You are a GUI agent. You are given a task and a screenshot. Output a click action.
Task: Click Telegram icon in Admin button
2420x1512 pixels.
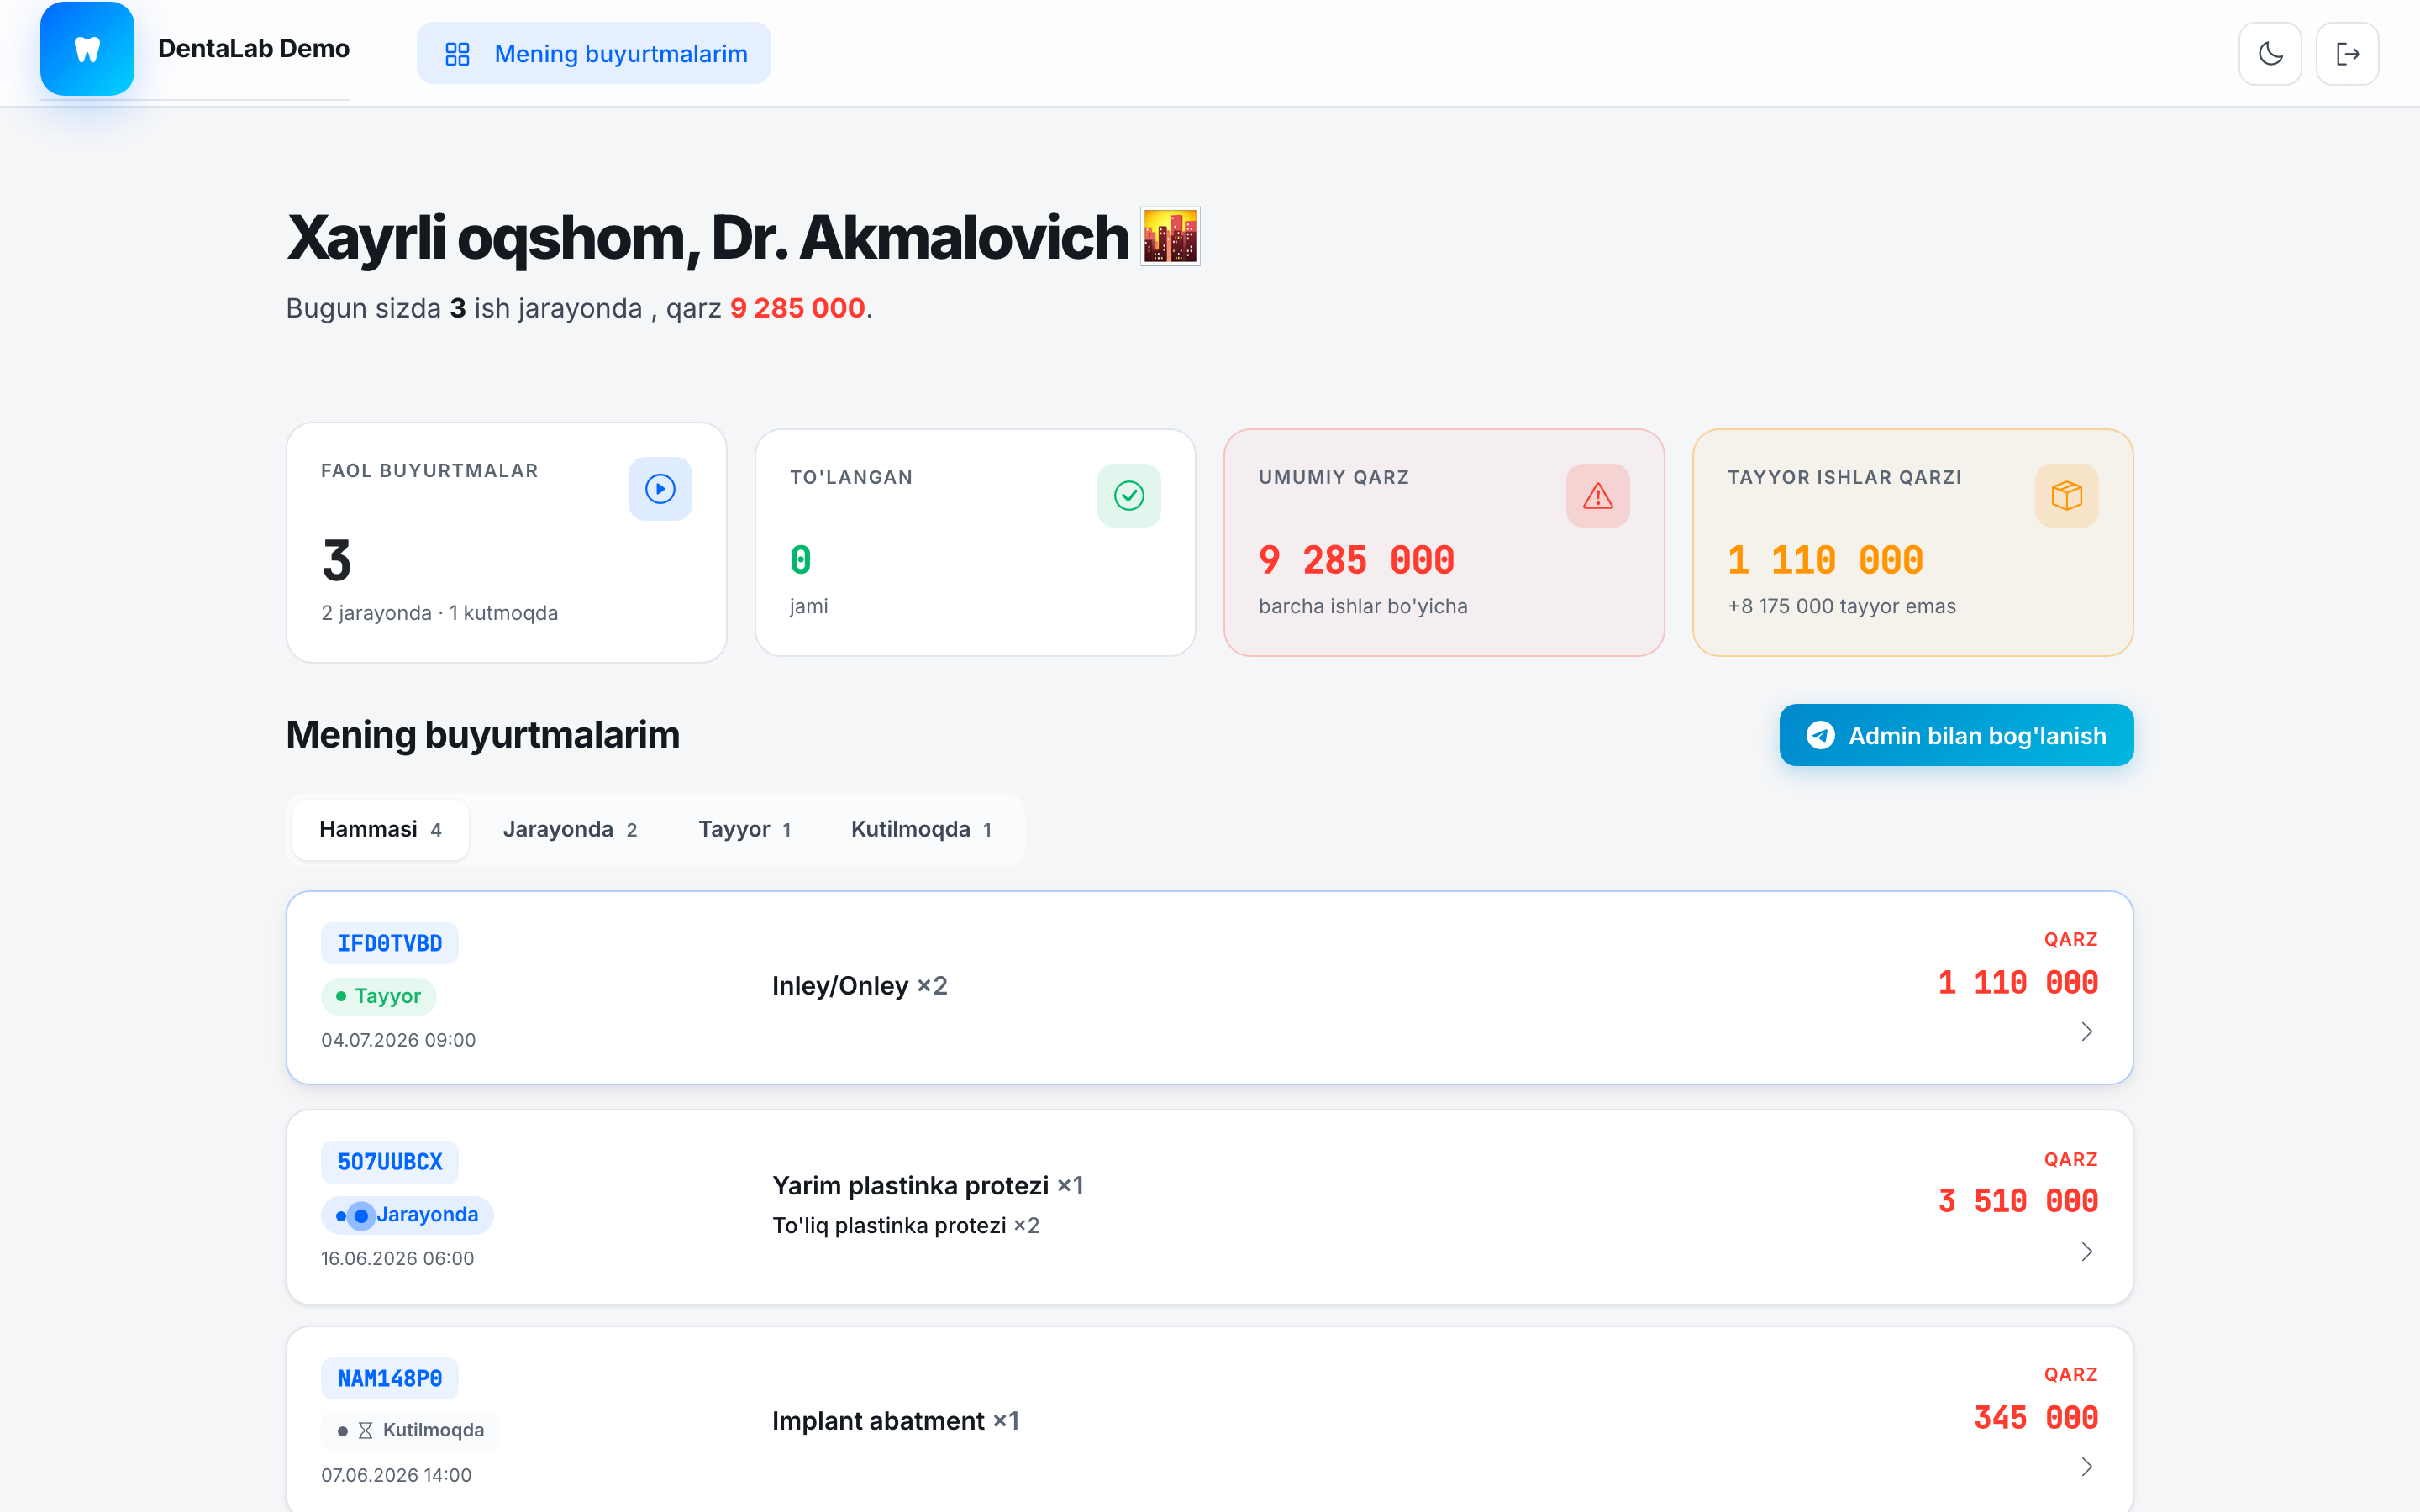pos(1821,735)
